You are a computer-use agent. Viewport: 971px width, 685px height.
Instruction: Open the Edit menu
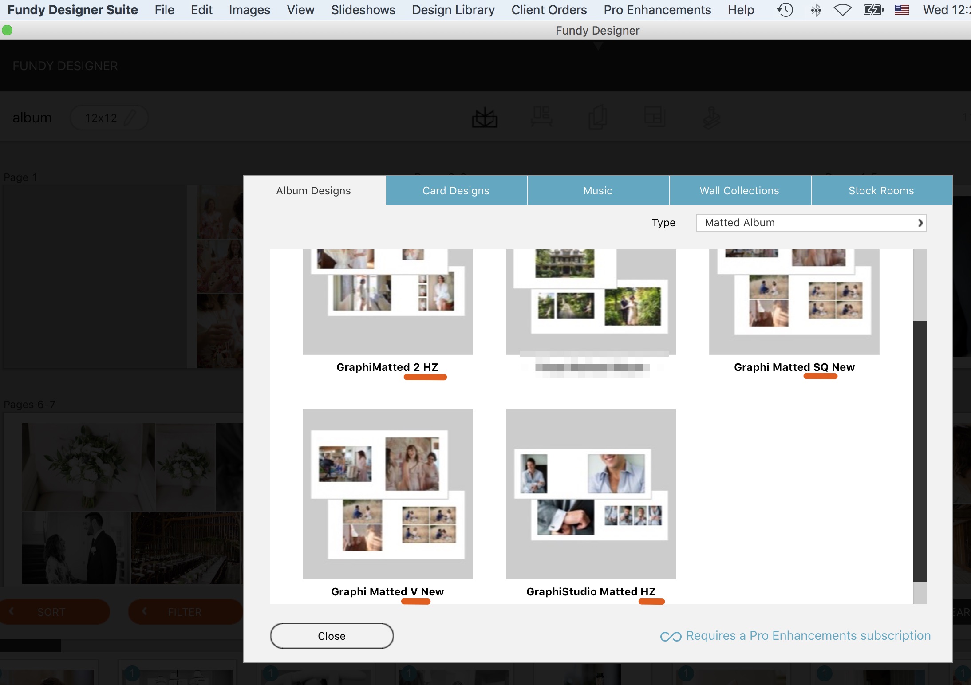pyautogui.click(x=201, y=10)
